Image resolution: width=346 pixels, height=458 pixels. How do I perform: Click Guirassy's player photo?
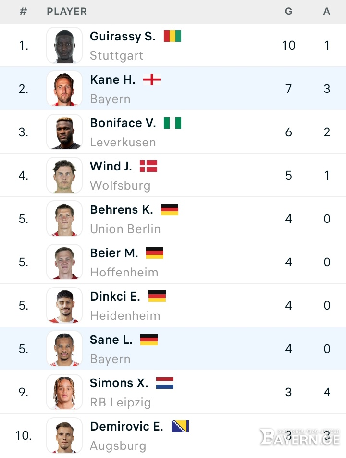pos(64,45)
